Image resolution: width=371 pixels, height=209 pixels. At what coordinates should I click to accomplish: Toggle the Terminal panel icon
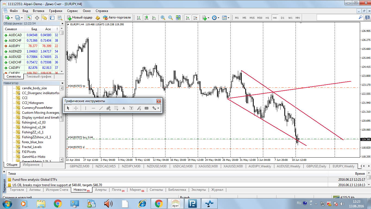coord(52,18)
